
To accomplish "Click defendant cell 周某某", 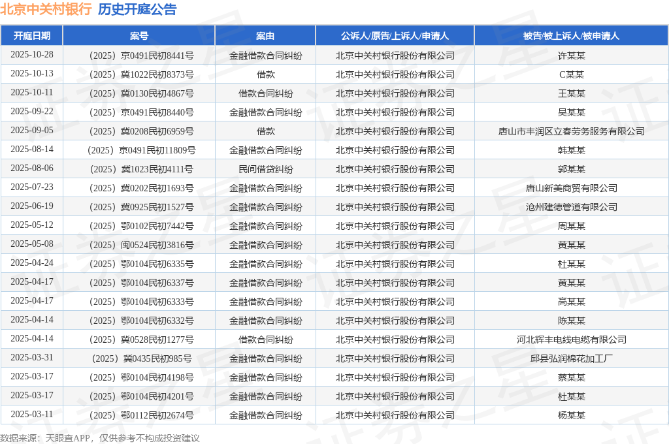I will point(571,226).
